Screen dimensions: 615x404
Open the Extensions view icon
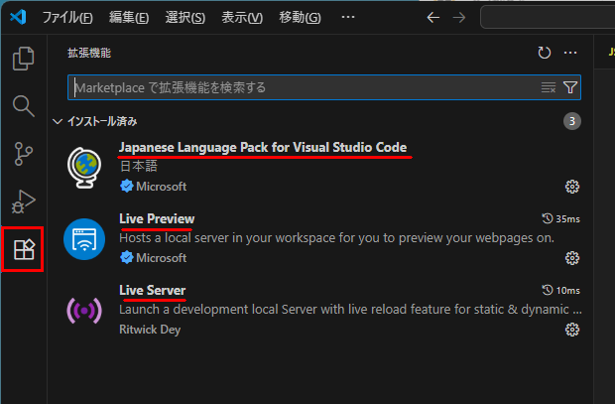[x=24, y=249]
